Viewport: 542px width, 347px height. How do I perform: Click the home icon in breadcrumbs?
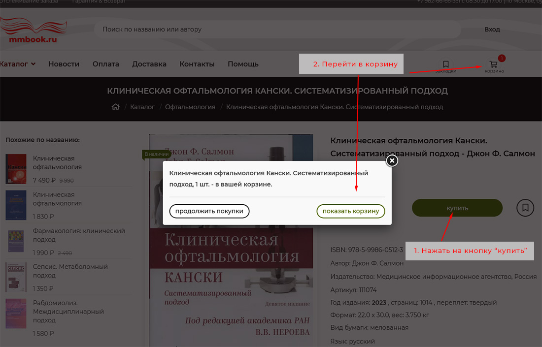point(116,107)
